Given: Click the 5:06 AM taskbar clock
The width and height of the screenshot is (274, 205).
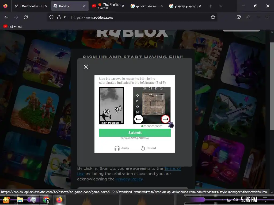Looking at the screenshot, I should pos(249,200).
